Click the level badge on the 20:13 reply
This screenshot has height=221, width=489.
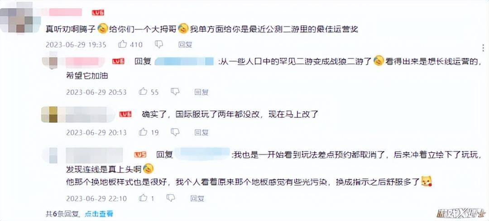(125, 115)
